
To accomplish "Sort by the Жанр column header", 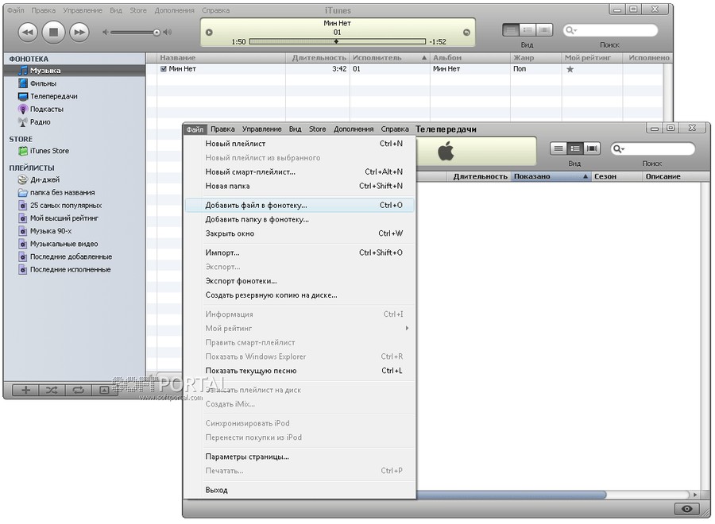I will coord(535,58).
